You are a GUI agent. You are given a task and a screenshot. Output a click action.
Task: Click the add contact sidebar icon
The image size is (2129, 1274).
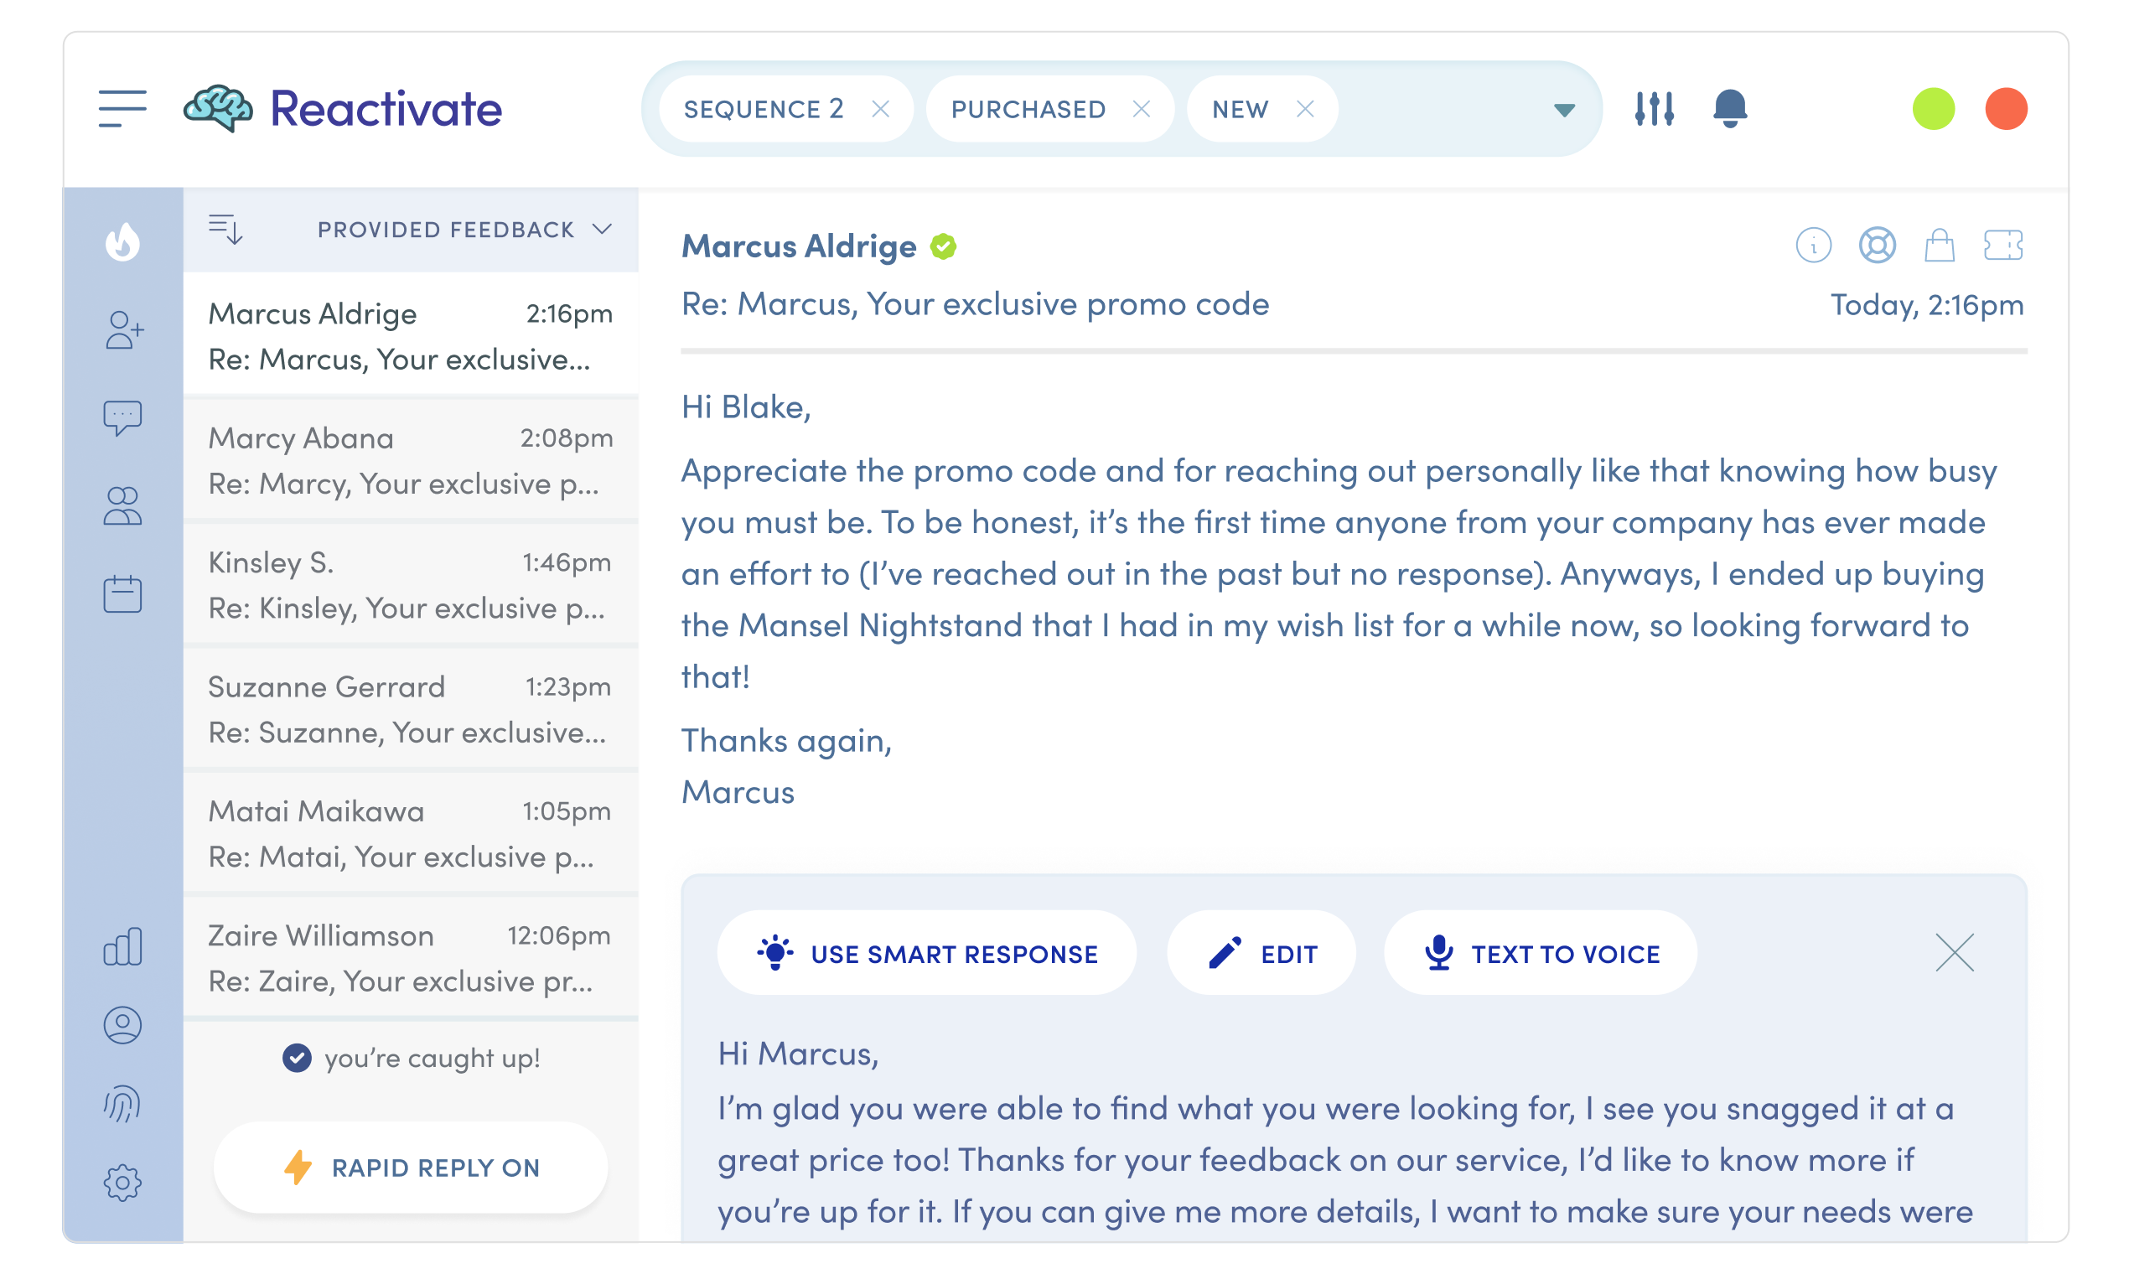(123, 329)
